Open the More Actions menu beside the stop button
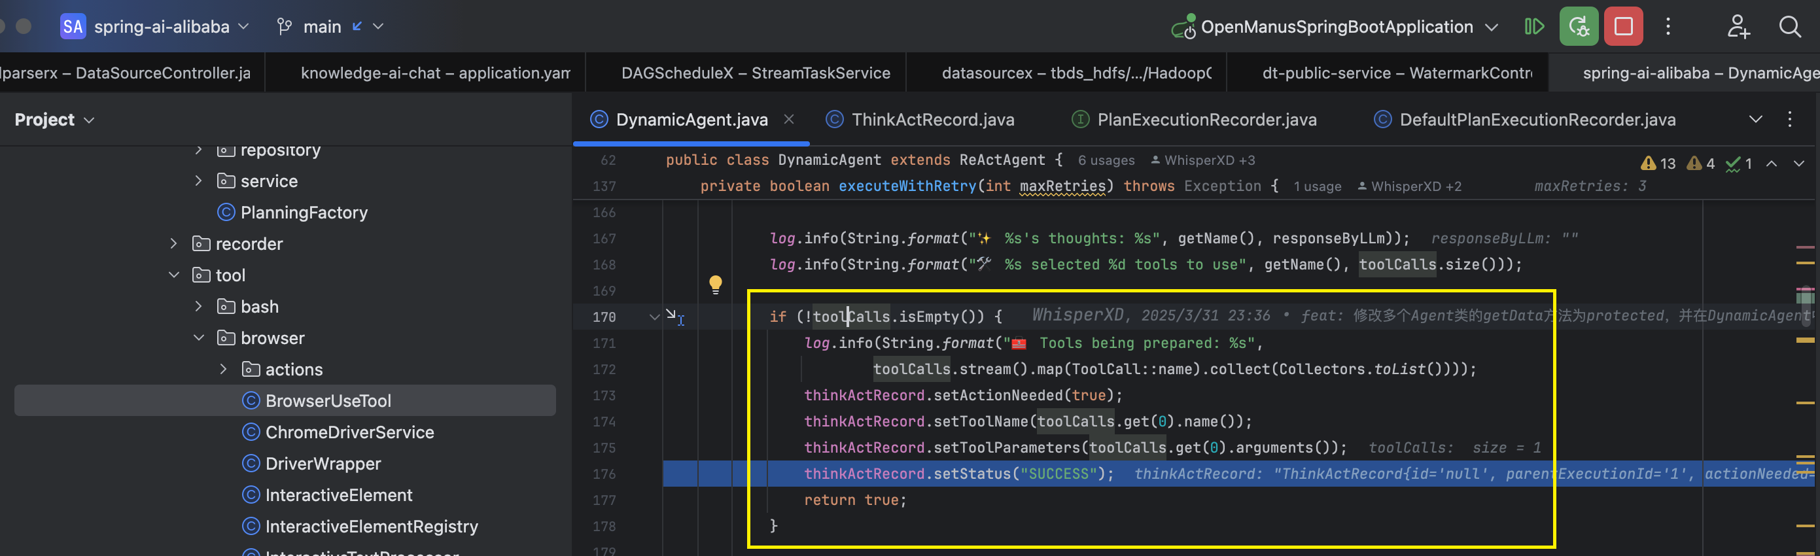Viewport: 1820px width, 556px height. coord(1668,27)
